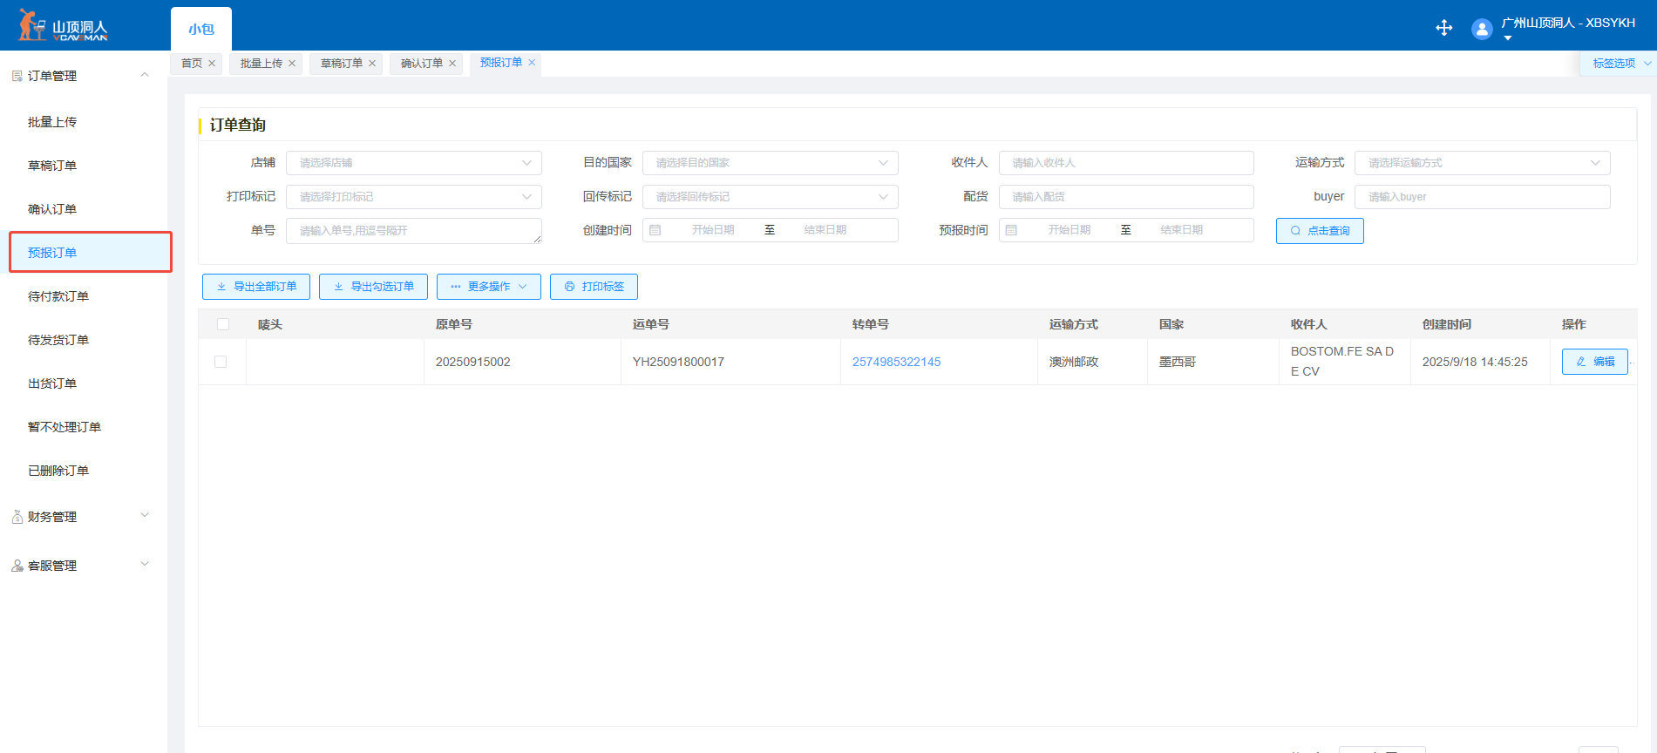Viewport: 1657px width, 753px height.
Task: Print labels with 打印标签 button
Action: (x=594, y=287)
